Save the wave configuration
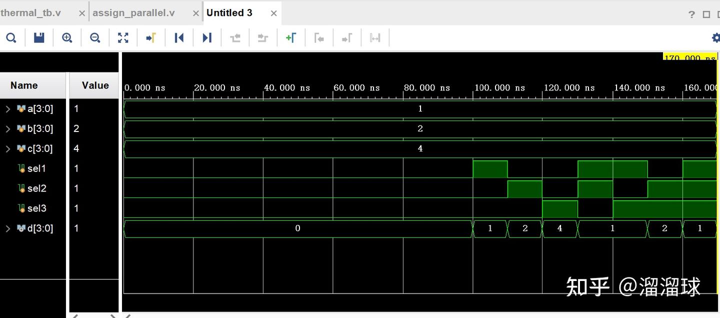The height and width of the screenshot is (318, 720). pyautogui.click(x=39, y=37)
